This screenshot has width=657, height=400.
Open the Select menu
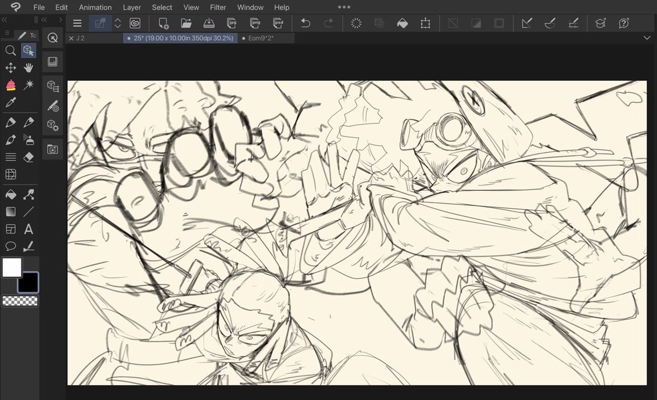tap(162, 7)
